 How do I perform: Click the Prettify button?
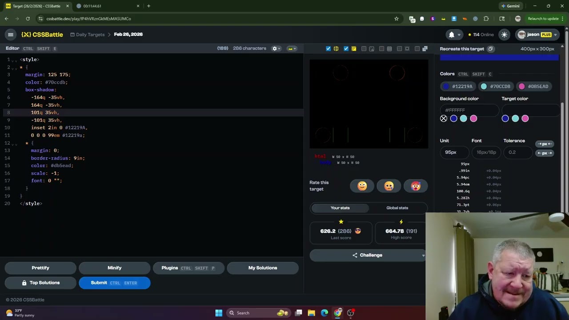click(40, 268)
